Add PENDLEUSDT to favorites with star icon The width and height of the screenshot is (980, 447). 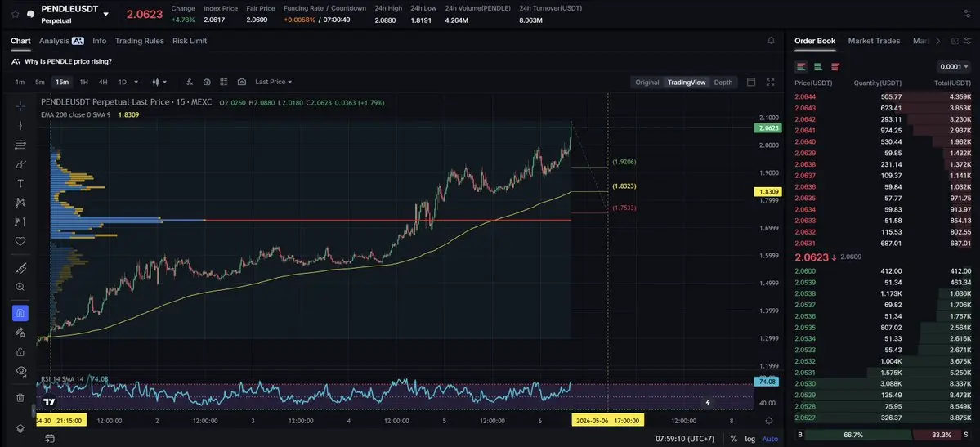pos(15,14)
